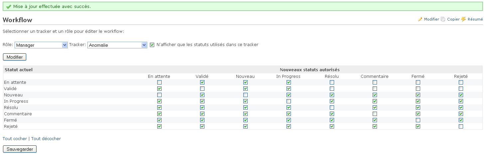Click the Sauvegarder button

point(20,149)
